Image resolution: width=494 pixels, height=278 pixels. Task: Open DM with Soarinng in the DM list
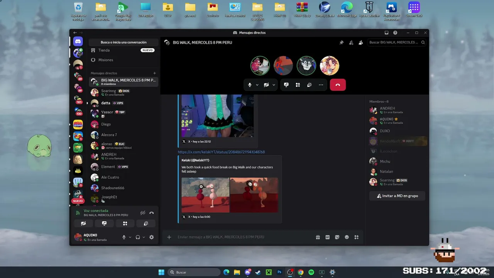(x=123, y=92)
